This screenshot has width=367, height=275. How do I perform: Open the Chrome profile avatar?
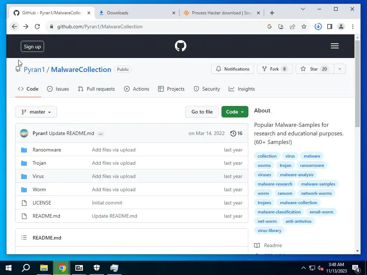click(341, 26)
